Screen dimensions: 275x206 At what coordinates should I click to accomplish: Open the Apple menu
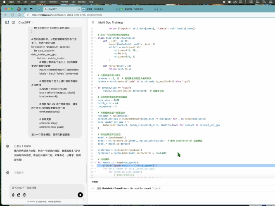coord(4,2)
